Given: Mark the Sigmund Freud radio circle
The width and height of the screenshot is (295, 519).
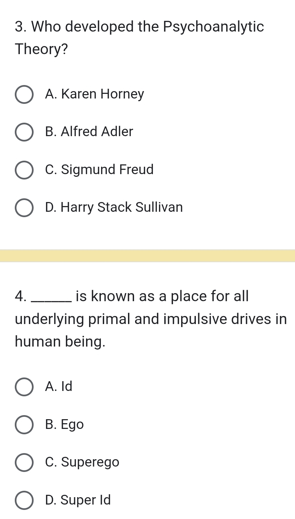Looking at the screenshot, I should (x=24, y=170).
